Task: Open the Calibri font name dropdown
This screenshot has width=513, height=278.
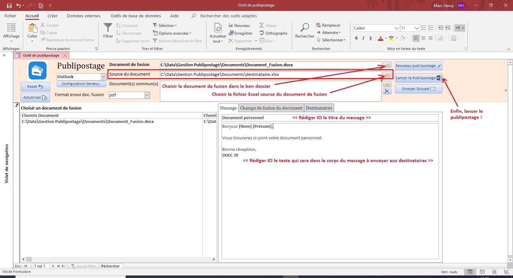Action: [397, 28]
